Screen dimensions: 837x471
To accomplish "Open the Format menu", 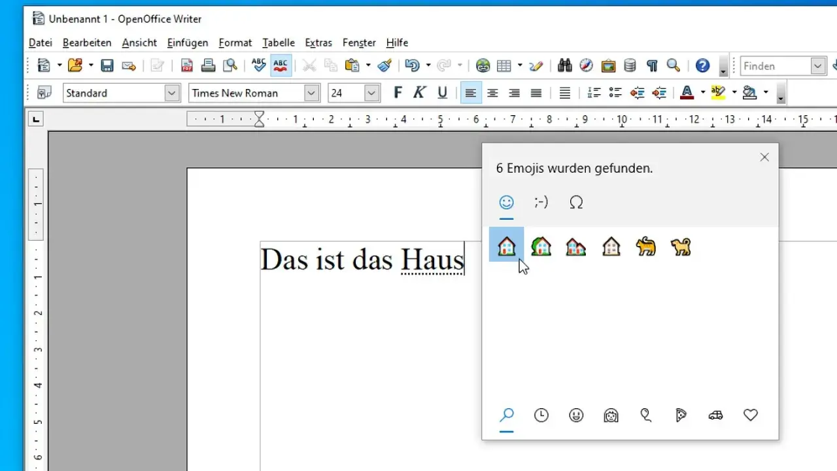I will 235,43.
